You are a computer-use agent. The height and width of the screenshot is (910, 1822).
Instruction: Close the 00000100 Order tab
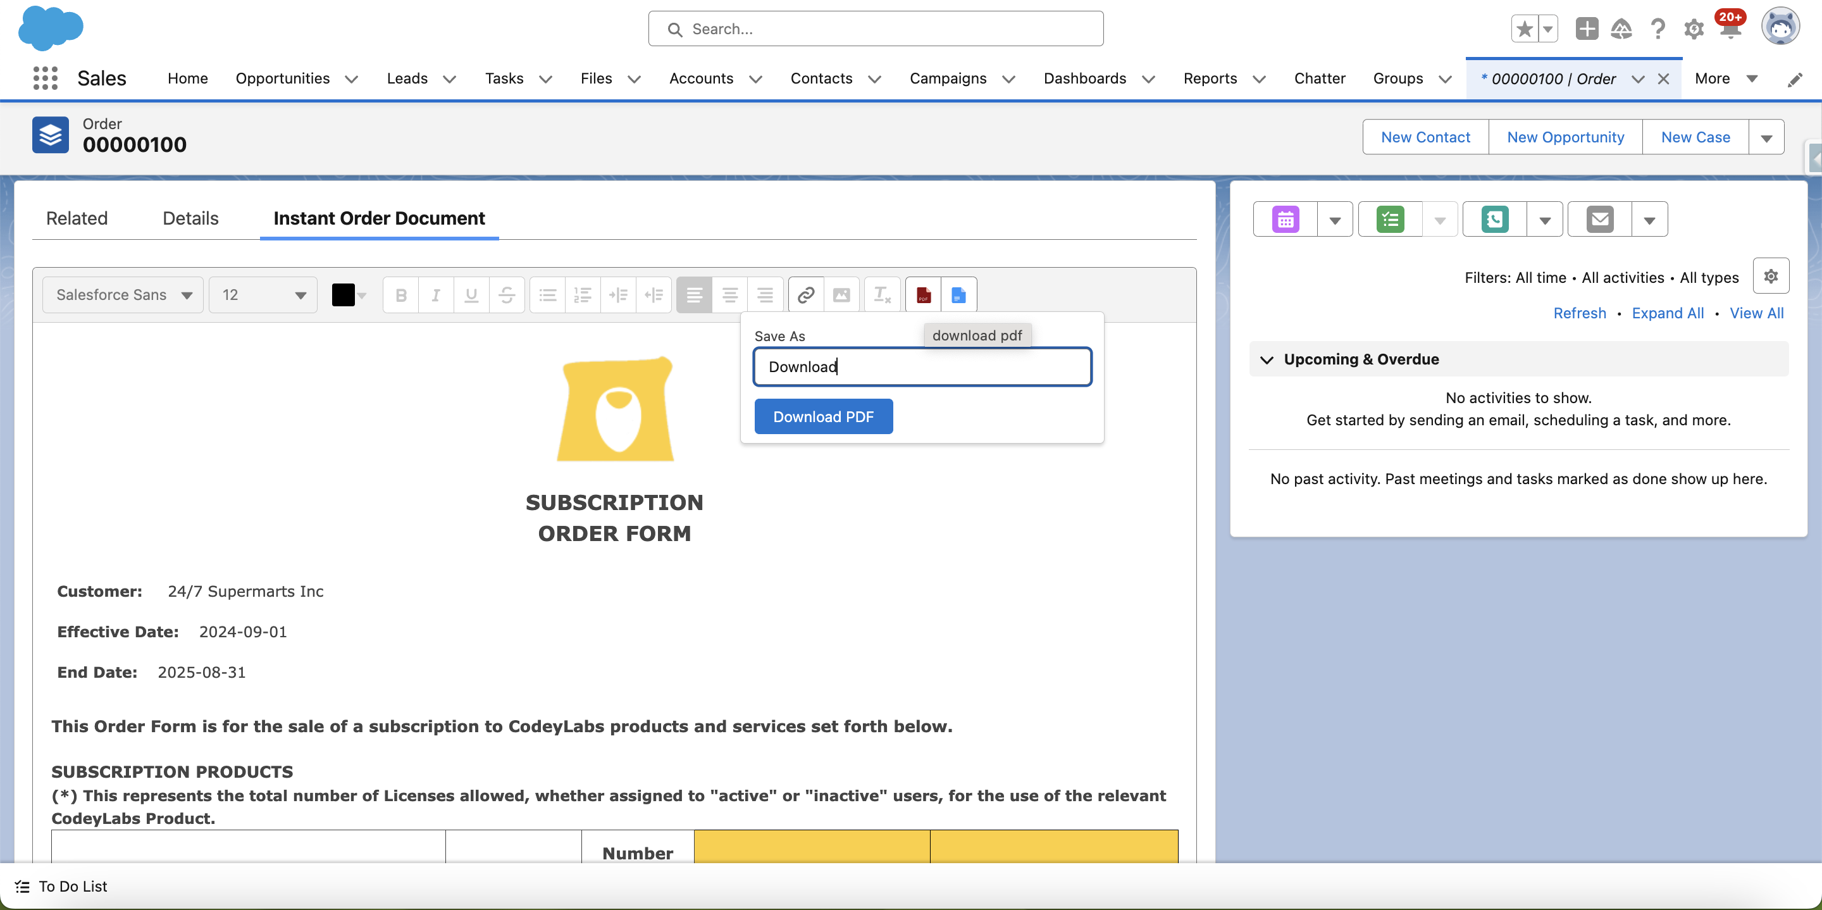click(1664, 79)
